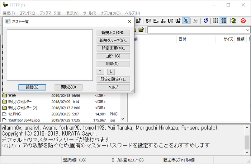This screenshot has height=164, width=251.
Task: Click the log pane vertical scrollbar thumb
Action: (247, 142)
